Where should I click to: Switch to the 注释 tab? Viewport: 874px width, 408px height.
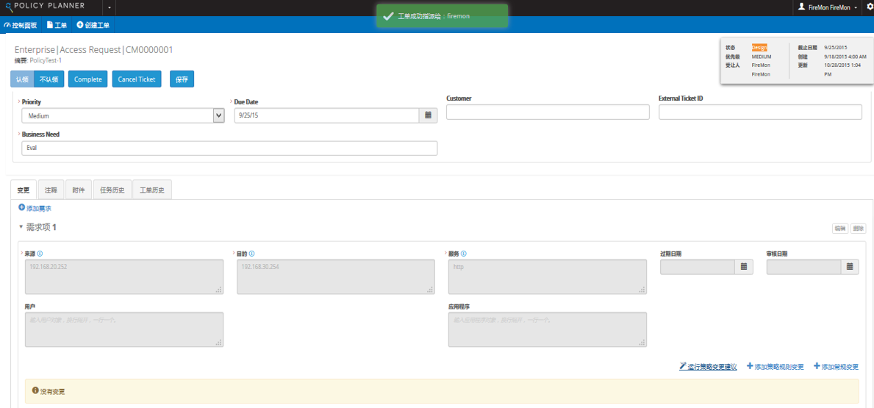(51, 190)
